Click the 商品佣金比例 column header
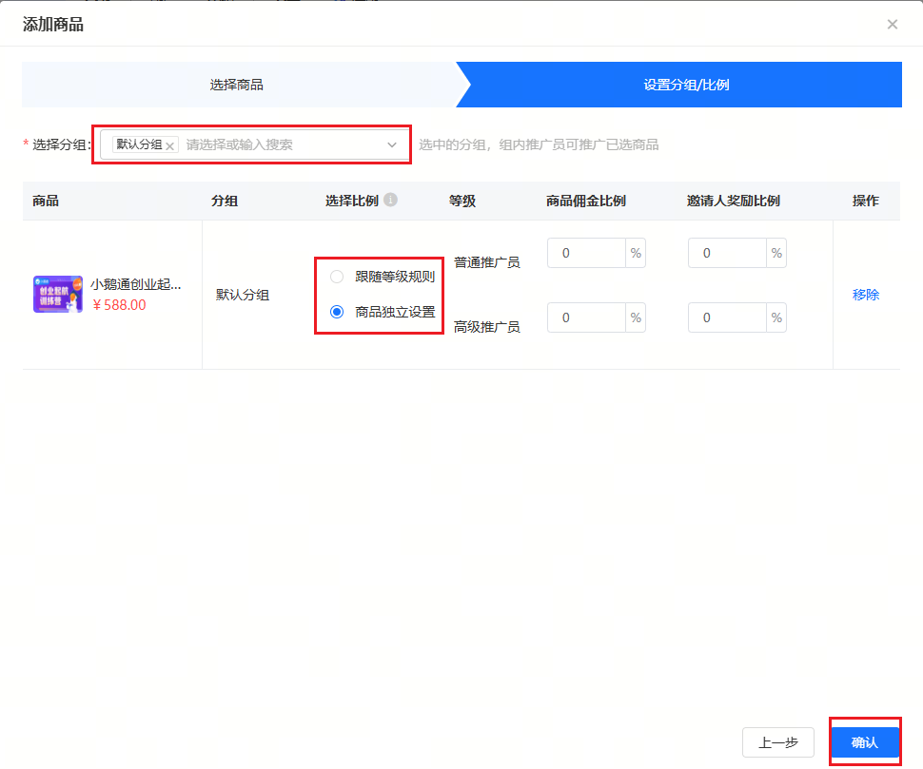This screenshot has width=923, height=769. point(586,201)
